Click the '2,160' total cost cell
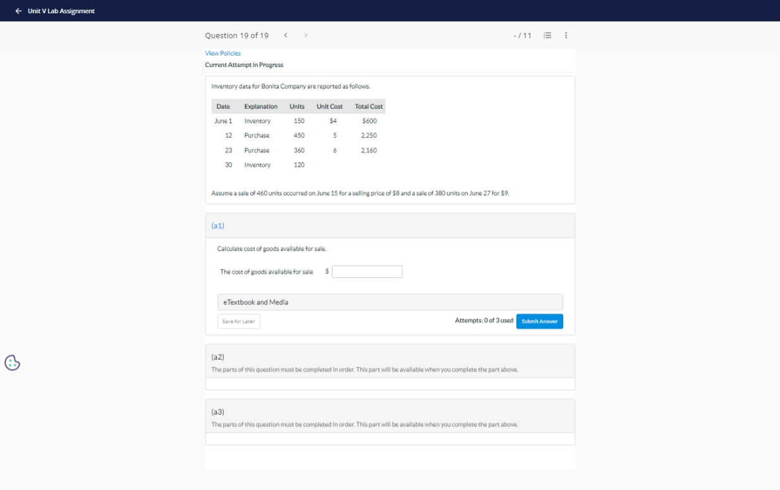Image resolution: width=780 pixels, height=490 pixels. pos(369,150)
